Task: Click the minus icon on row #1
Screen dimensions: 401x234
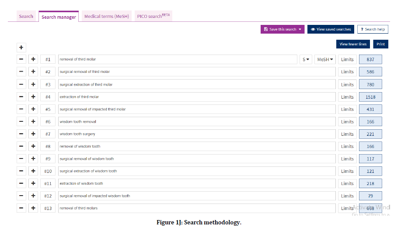Action: tap(21, 59)
